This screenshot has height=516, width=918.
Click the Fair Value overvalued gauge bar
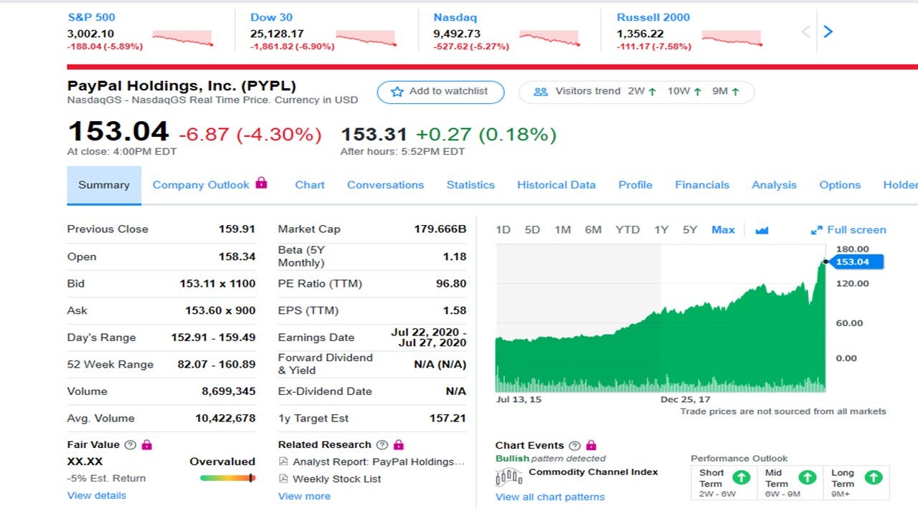(228, 478)
